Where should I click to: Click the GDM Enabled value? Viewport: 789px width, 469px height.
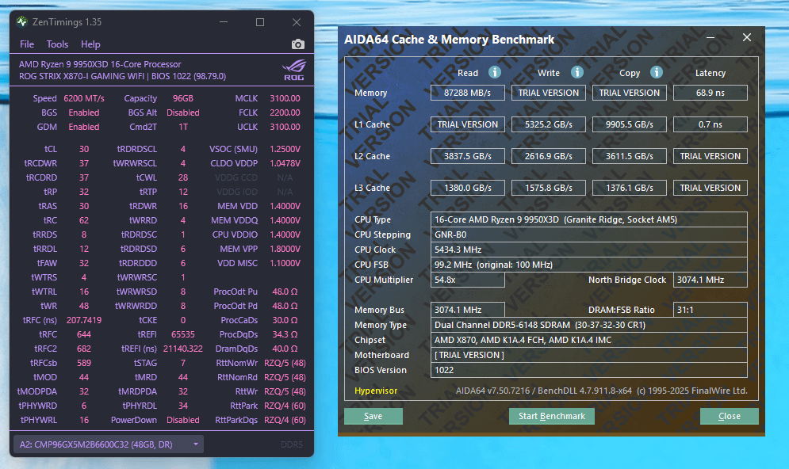(84, 127)
